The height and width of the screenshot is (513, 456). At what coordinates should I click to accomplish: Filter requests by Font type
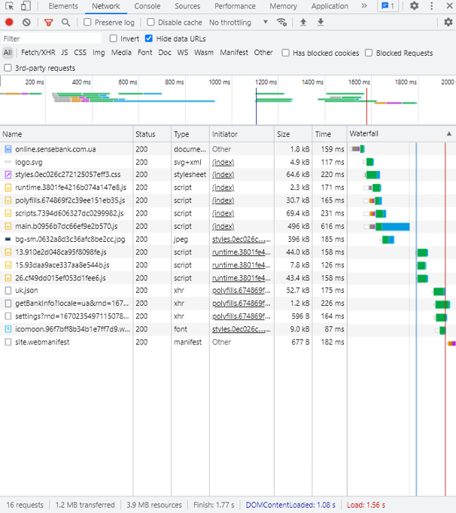(144, 53)
